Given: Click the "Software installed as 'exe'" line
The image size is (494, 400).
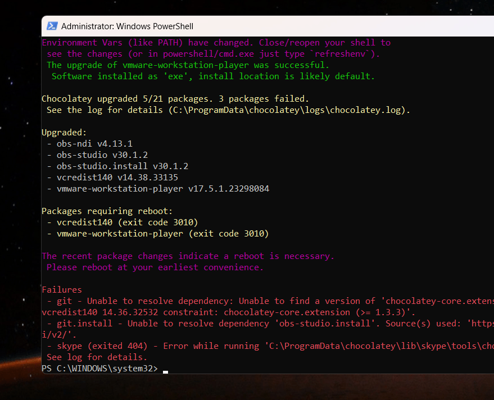Looking at the screenshot, I should (214, 76).
